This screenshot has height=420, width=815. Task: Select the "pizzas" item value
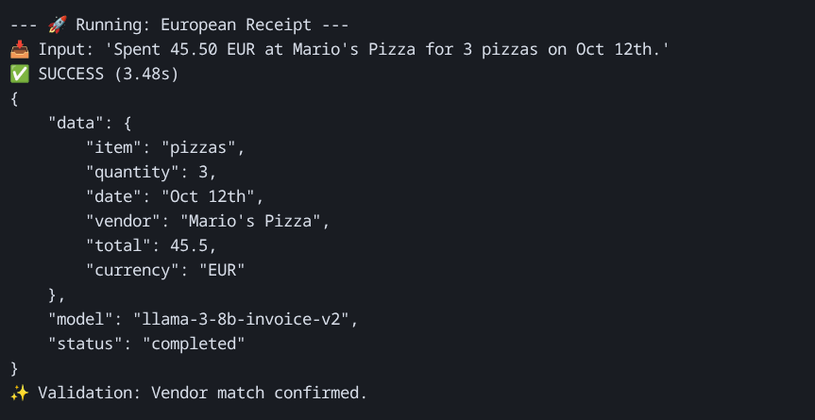(x=203, y=146)
